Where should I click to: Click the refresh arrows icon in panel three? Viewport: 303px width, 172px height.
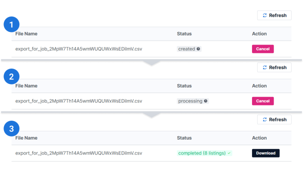click(x=265, y=119)
